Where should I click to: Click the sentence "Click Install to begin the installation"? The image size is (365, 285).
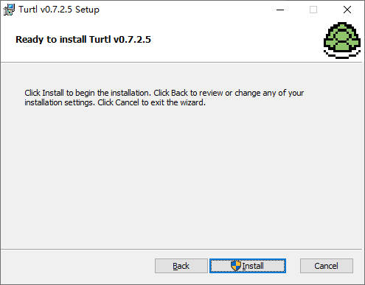click(x=88, y=93)
